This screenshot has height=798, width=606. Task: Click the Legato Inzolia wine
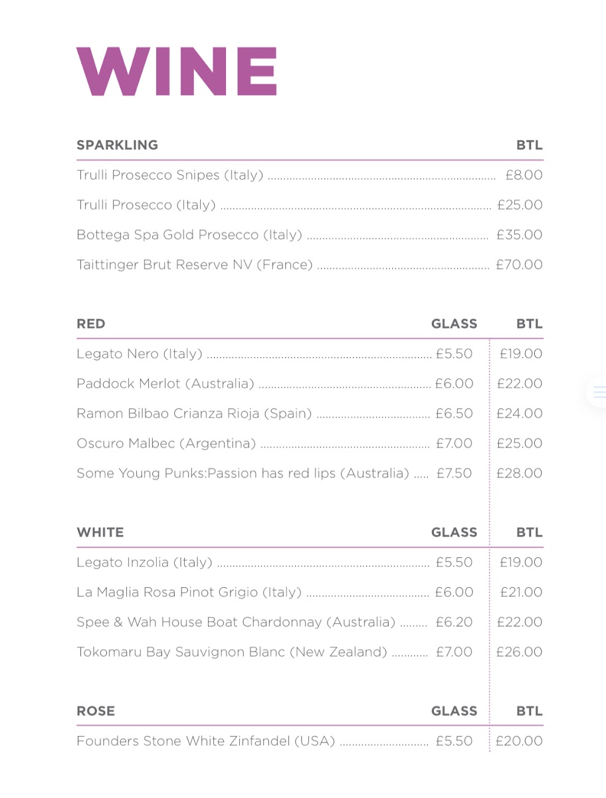pyautogui.click(x=144, y=563)
